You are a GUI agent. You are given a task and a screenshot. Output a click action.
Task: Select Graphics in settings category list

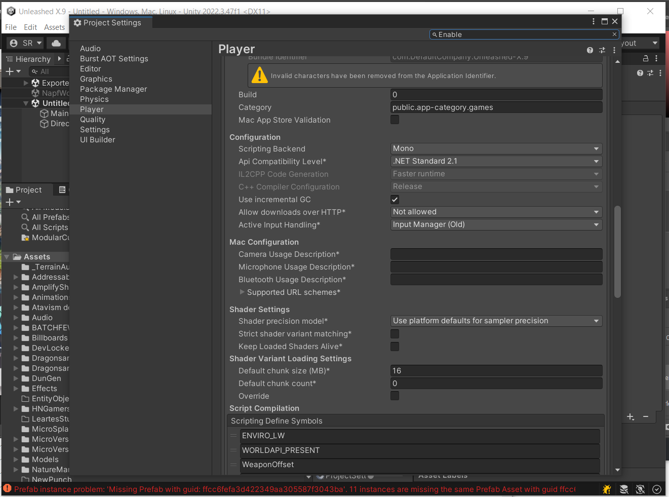click(x=96, y=79)
